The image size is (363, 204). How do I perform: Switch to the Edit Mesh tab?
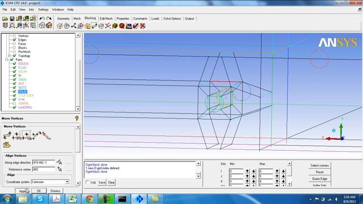coord(106,19)
